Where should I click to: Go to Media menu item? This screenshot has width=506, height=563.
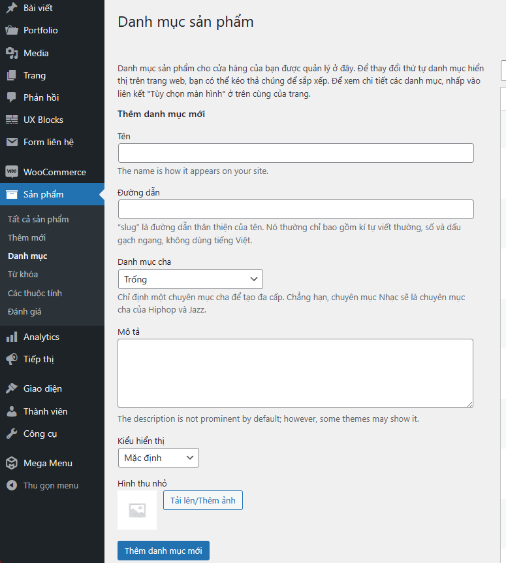[36, 53]
